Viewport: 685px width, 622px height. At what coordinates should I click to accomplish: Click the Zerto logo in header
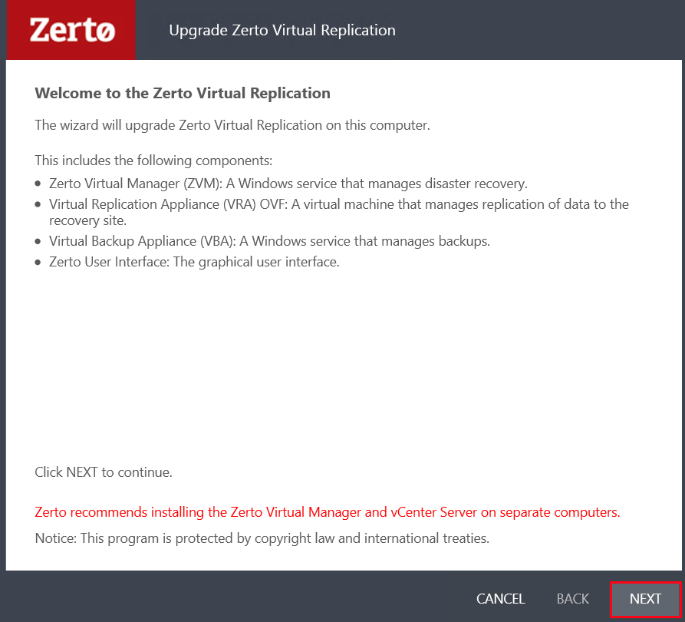(71, 30)
